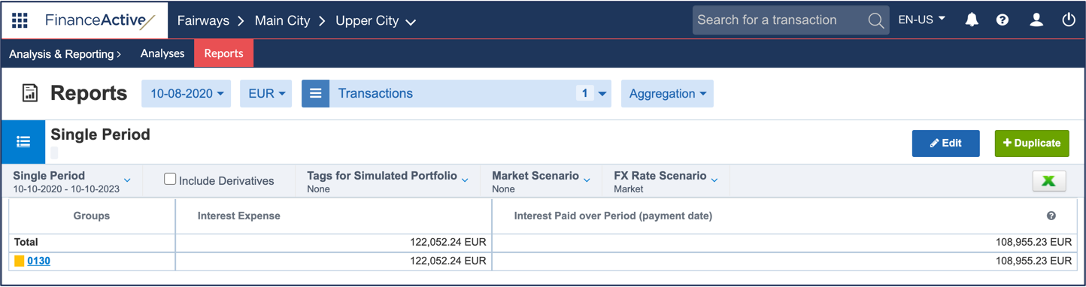Expand the Market Scenario selector

(x=541, y=181)
